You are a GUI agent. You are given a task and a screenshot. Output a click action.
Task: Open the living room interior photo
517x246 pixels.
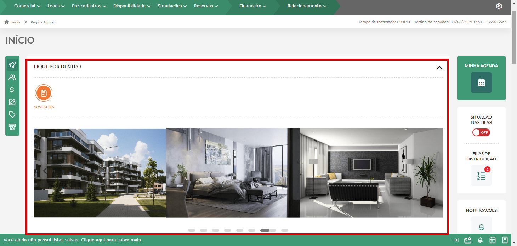point(371,173)
